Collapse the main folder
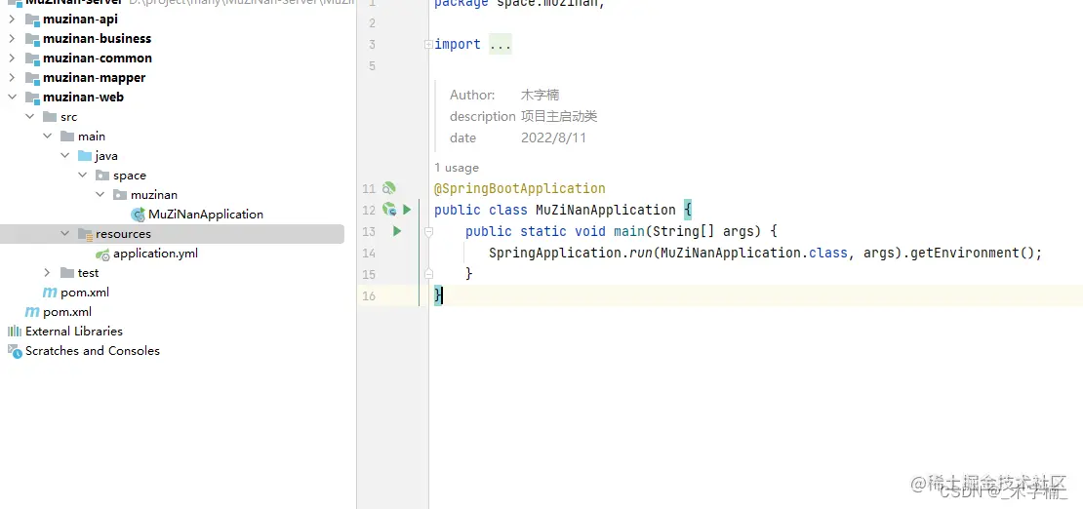Image resolution: width=1083 pixels, height=509 pixels. [47, 137]
